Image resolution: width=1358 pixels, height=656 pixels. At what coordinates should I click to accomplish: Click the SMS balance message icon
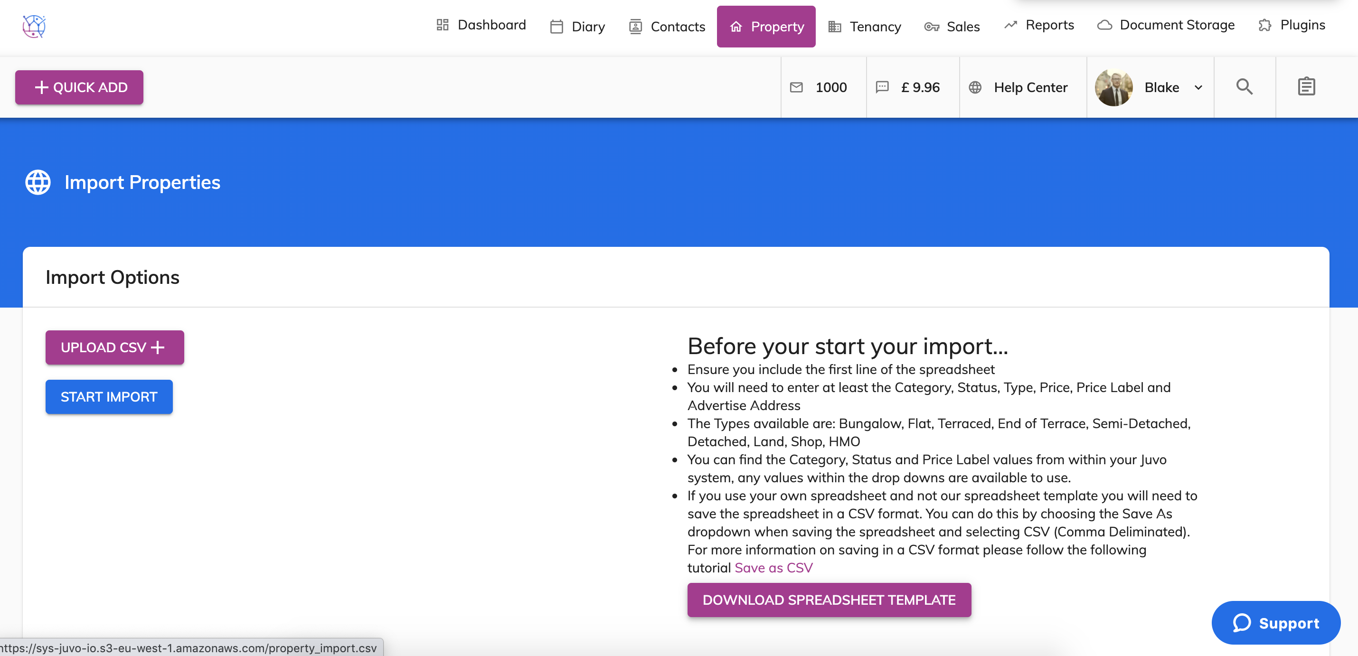point(882,87)
